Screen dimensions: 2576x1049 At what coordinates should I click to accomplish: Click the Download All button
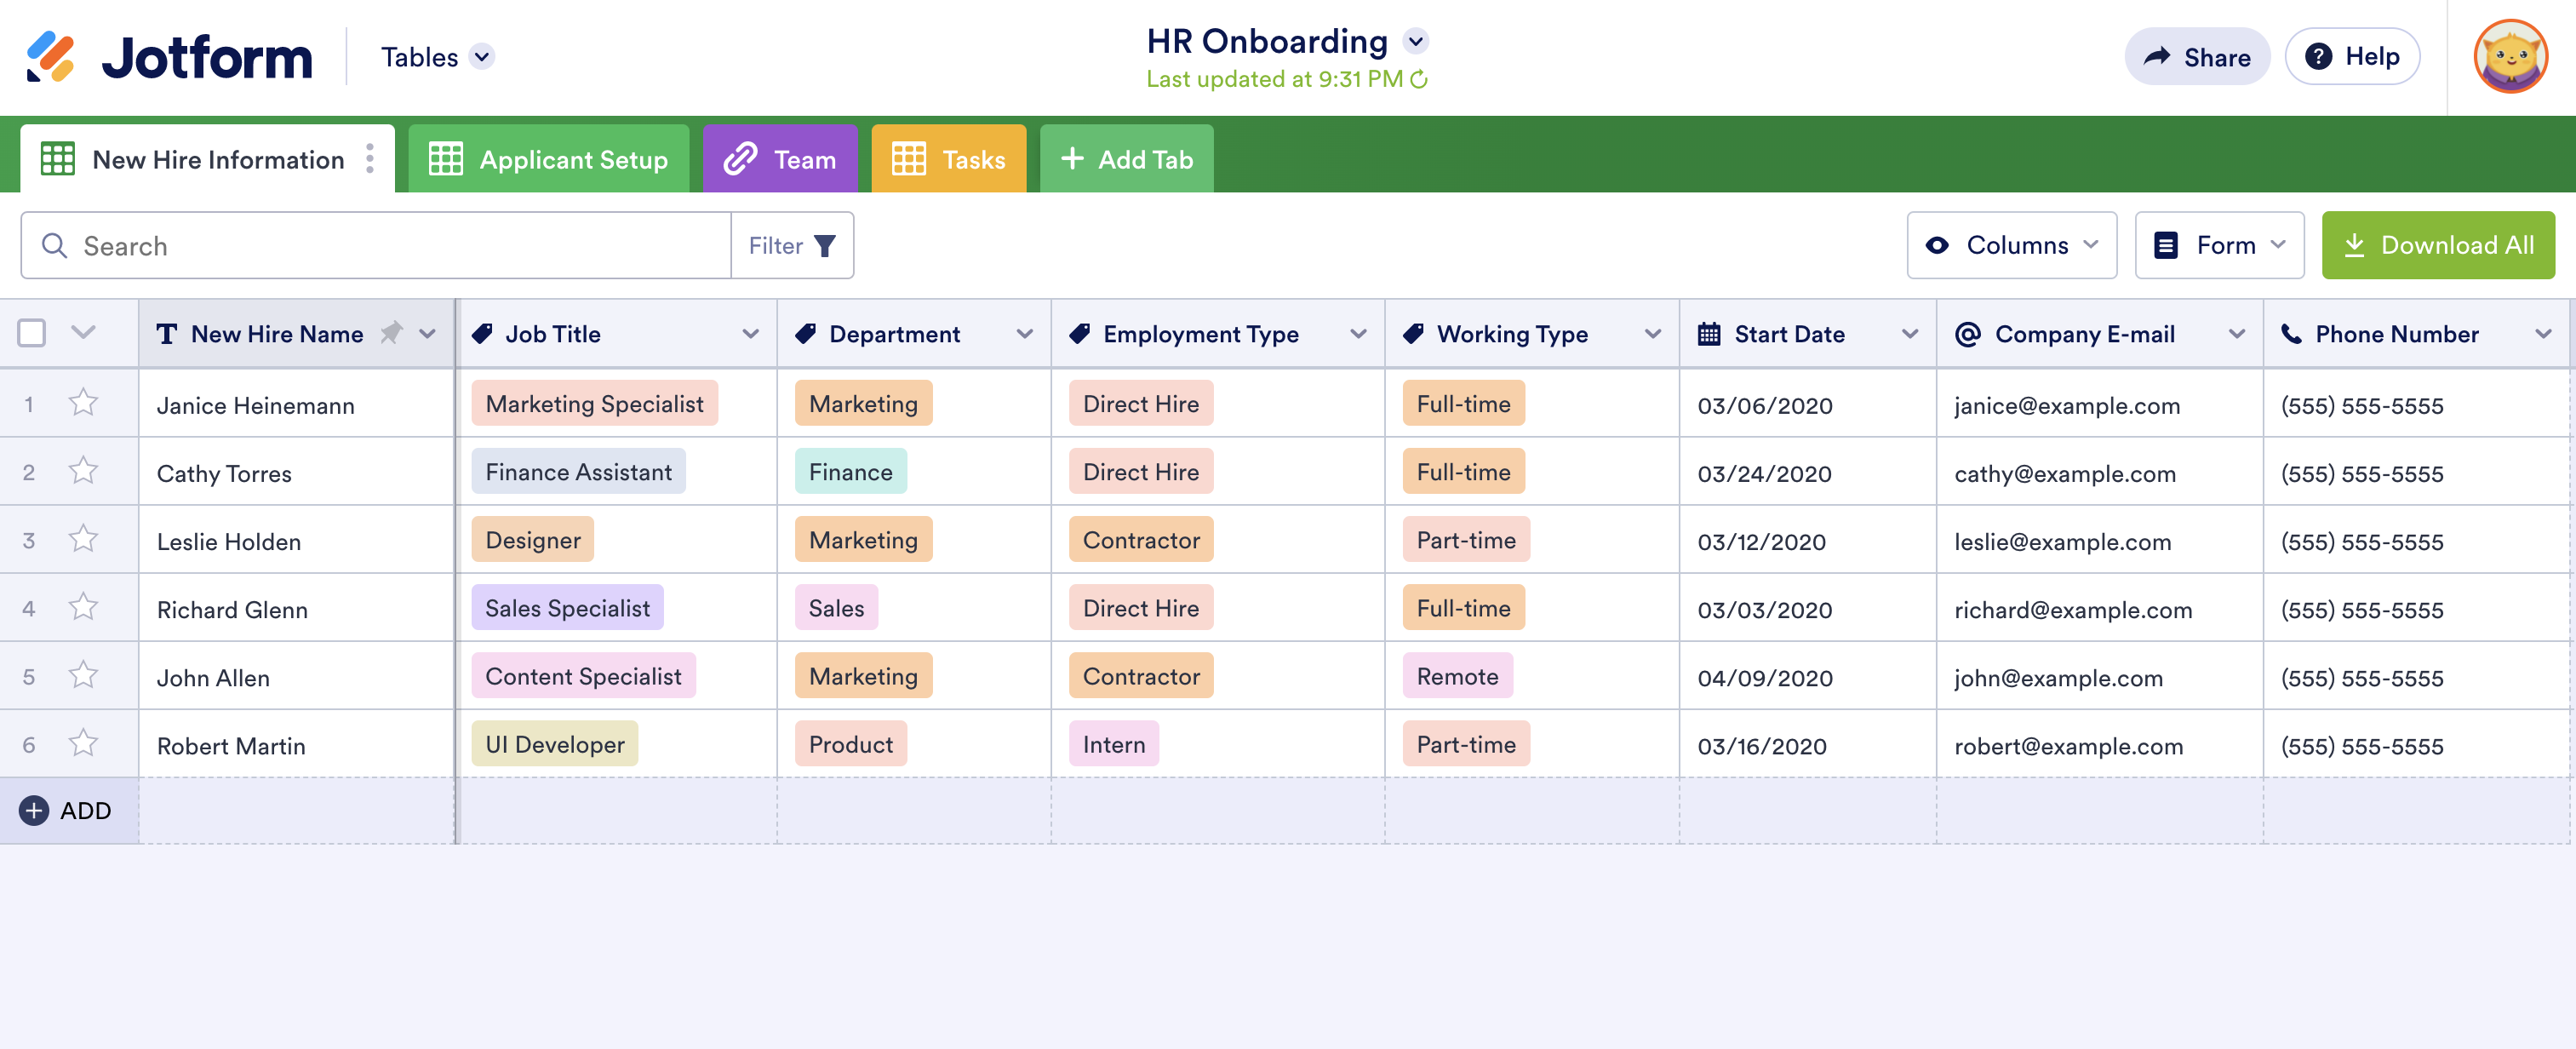tap(2437, 245)
